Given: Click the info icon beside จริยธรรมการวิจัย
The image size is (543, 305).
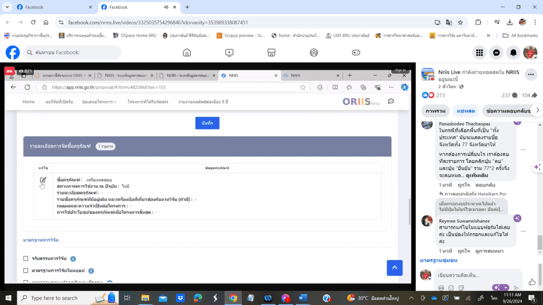Looking at the screenshot, I should pyautogui.click(x=73, y=259).
